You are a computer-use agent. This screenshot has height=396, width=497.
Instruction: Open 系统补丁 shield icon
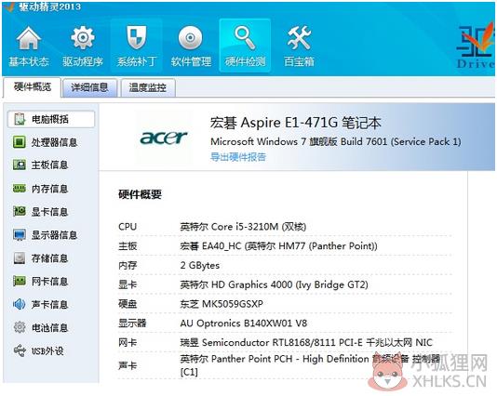(x=137, y=37)
